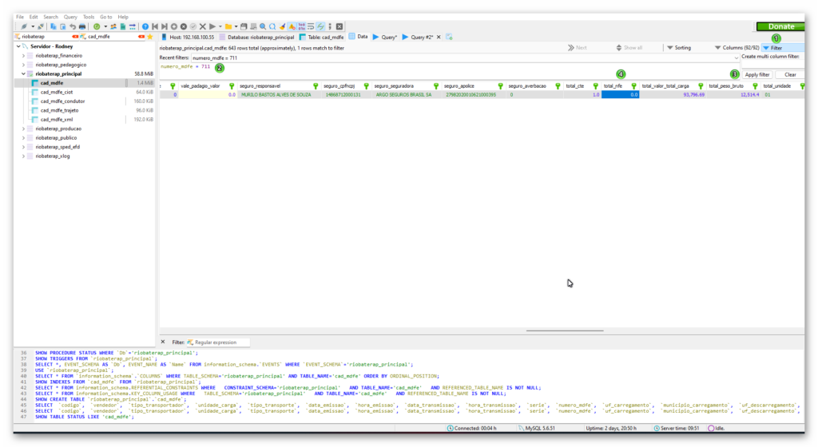The image size is (818, 447).
Task: Click the undo arrow toolbar icon
Action: point(73,26)
